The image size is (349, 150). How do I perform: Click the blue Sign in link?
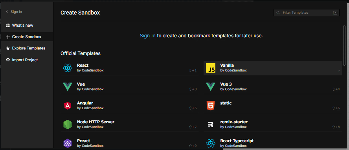click(147, 36)
